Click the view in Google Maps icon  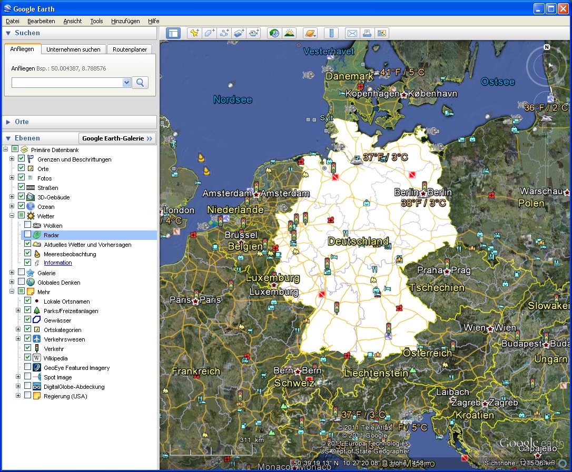click(x=381, y=33)
